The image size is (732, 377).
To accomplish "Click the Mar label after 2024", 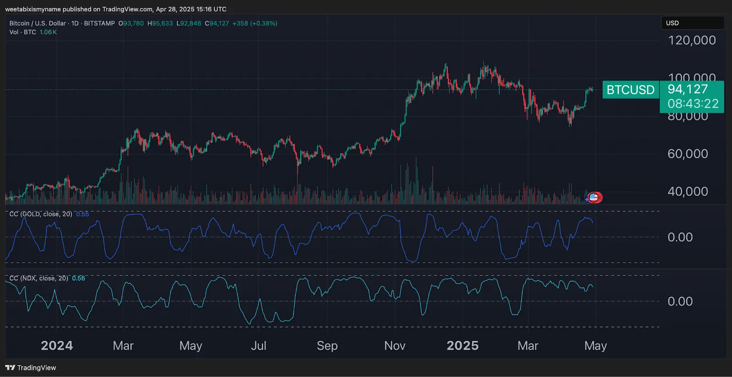I will click(123, 345).
